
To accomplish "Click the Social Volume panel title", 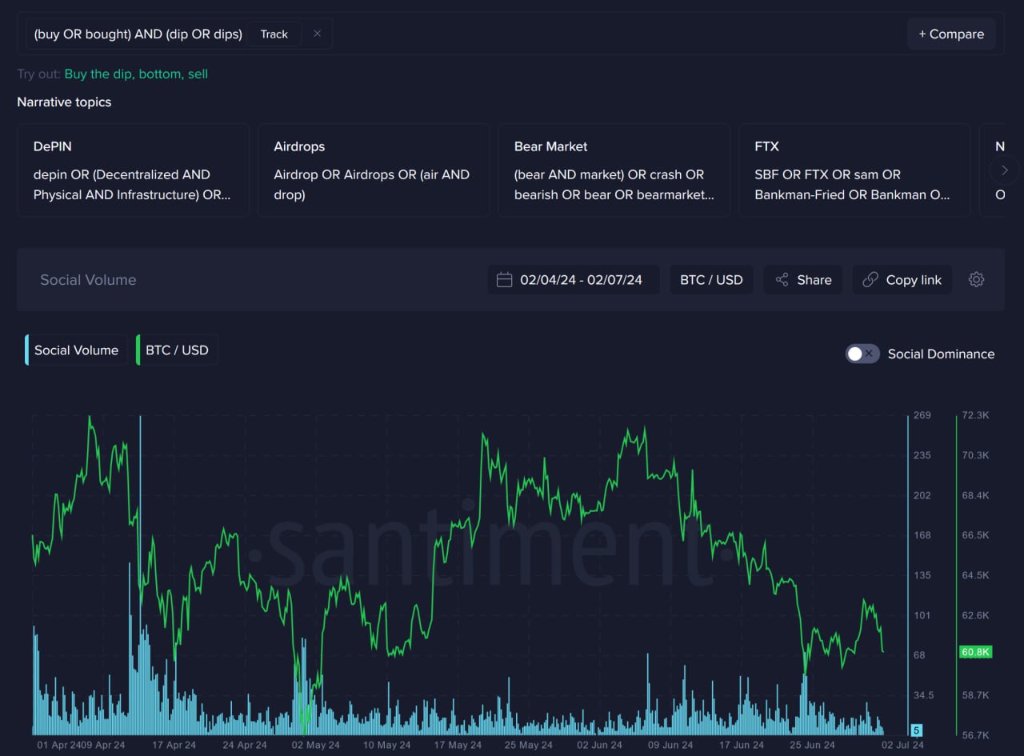I will pos(88,280).
